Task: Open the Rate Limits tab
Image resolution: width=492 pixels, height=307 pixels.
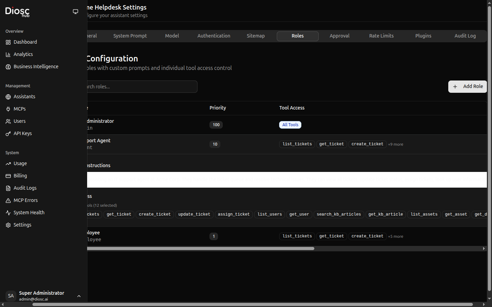Action: 381,36
